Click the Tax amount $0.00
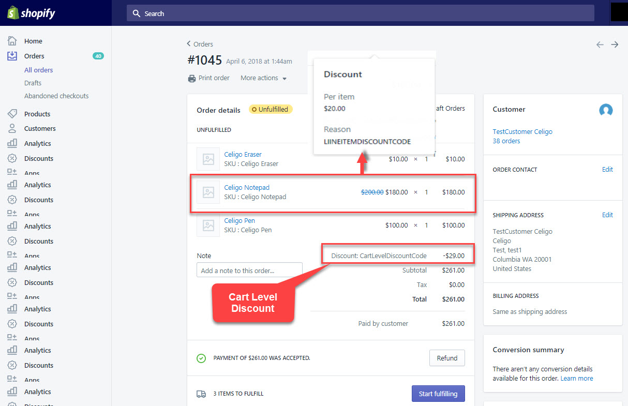The height and width of the screenshot is (406, 628). pyautogui.click(x=457, y=284)
